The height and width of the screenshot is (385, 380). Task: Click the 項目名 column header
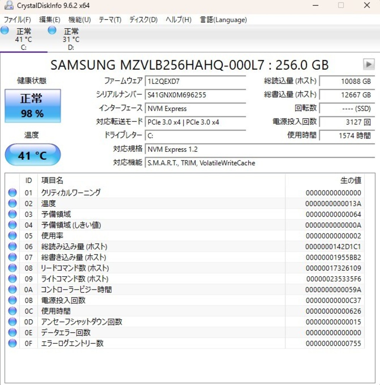pos(161,180)
